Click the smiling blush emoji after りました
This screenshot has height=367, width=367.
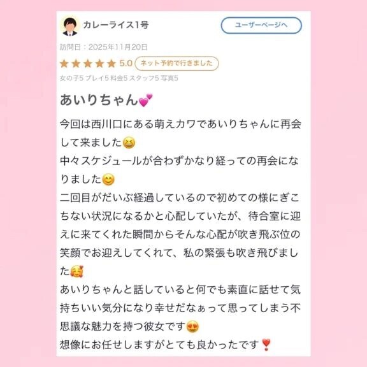coord(108,180)
